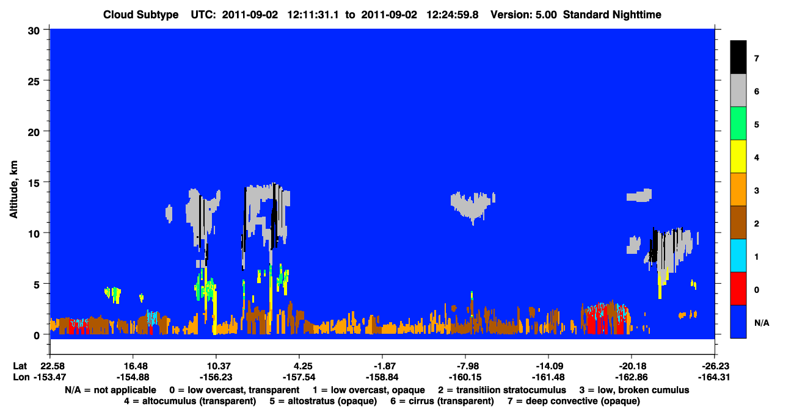Viewport: 794px width, 407px height.
Task: Click '7 = deep convective (opaque)' text
Action: (574, 401)
